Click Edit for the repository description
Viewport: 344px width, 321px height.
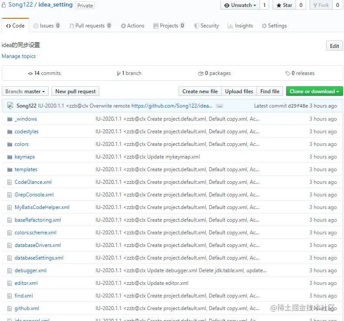pos(334,46)
